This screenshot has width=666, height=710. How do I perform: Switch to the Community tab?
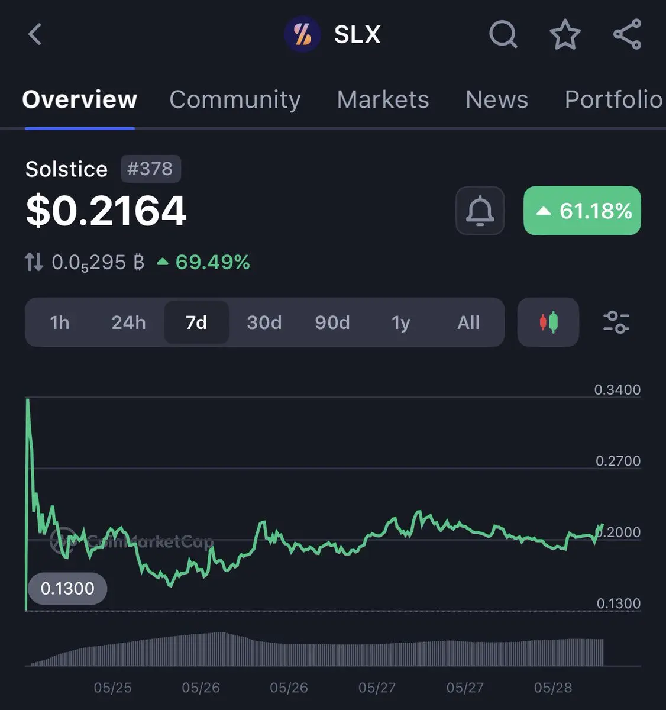coord(235,99)
